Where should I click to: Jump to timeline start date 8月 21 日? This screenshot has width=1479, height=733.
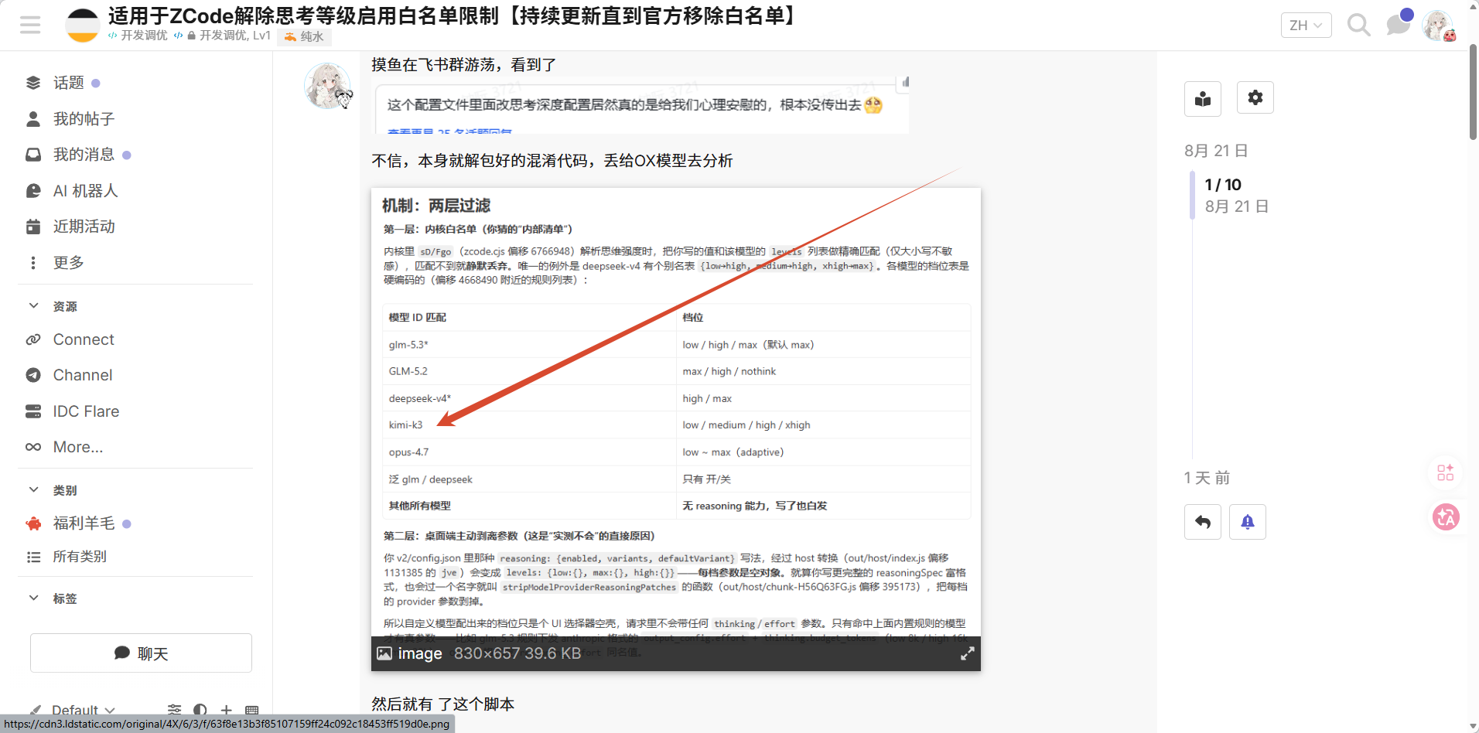tap(1216, 151)
